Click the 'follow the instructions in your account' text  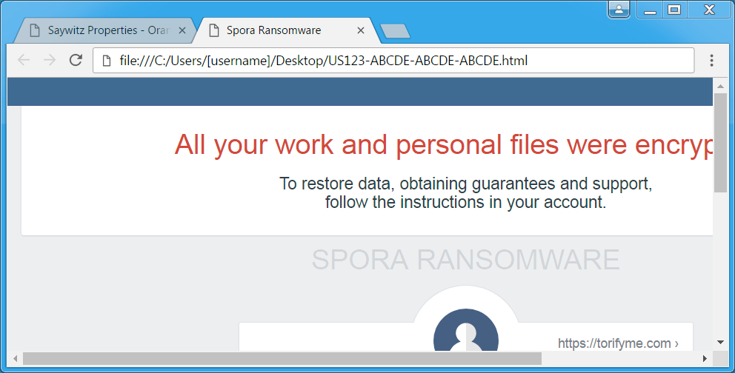[x=465, y=202]
